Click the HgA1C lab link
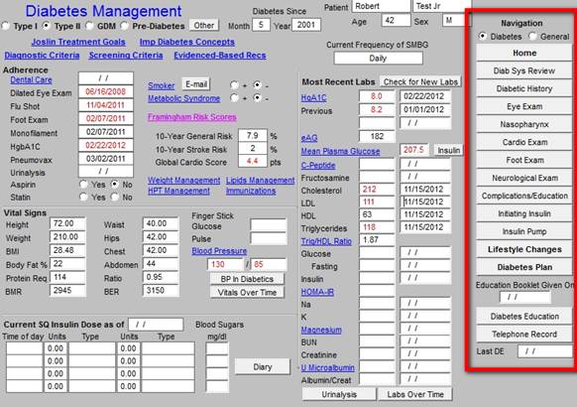577x407 pixels. 313,97
